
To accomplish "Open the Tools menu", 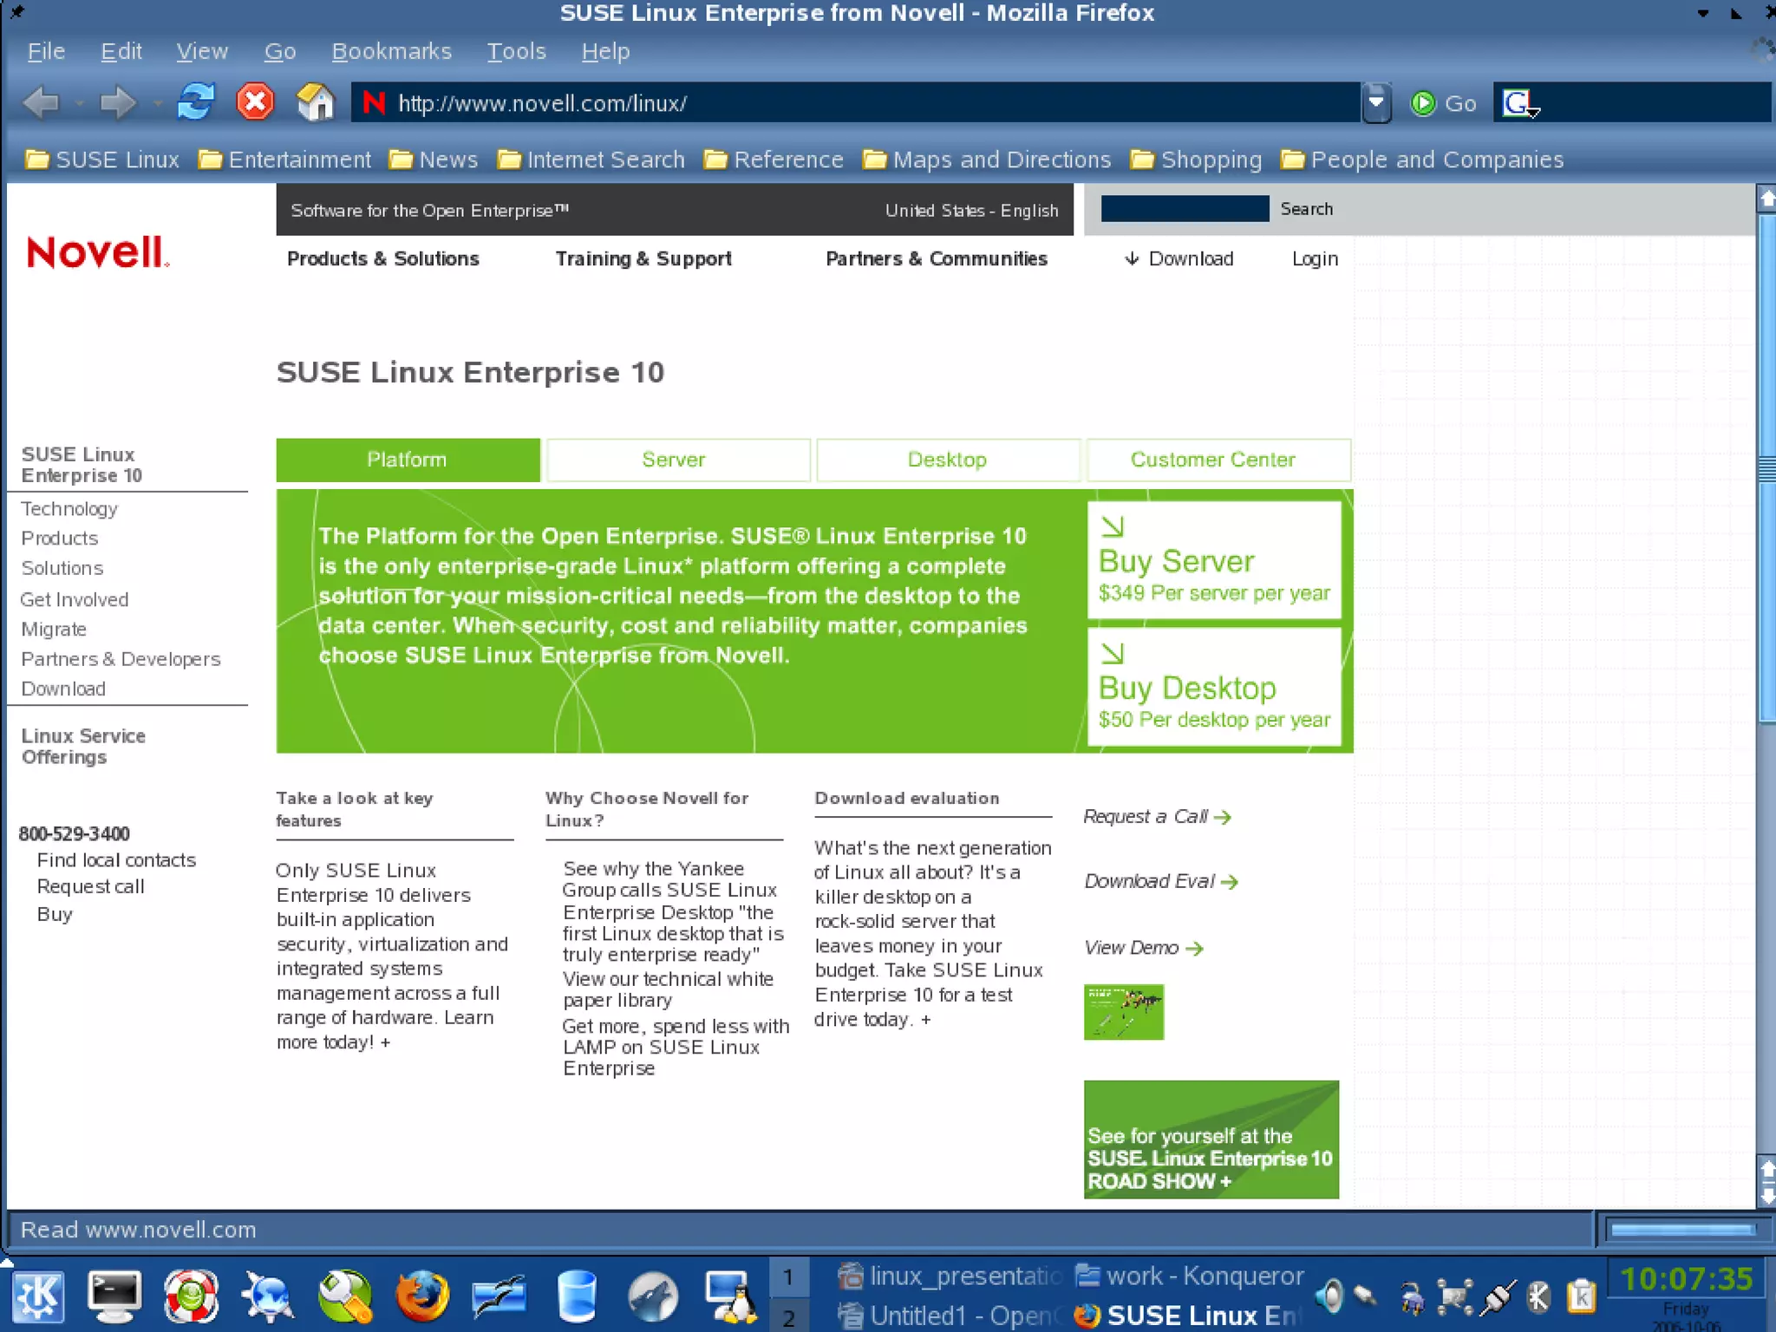I will pyautogui.click(x=516, y=51).
